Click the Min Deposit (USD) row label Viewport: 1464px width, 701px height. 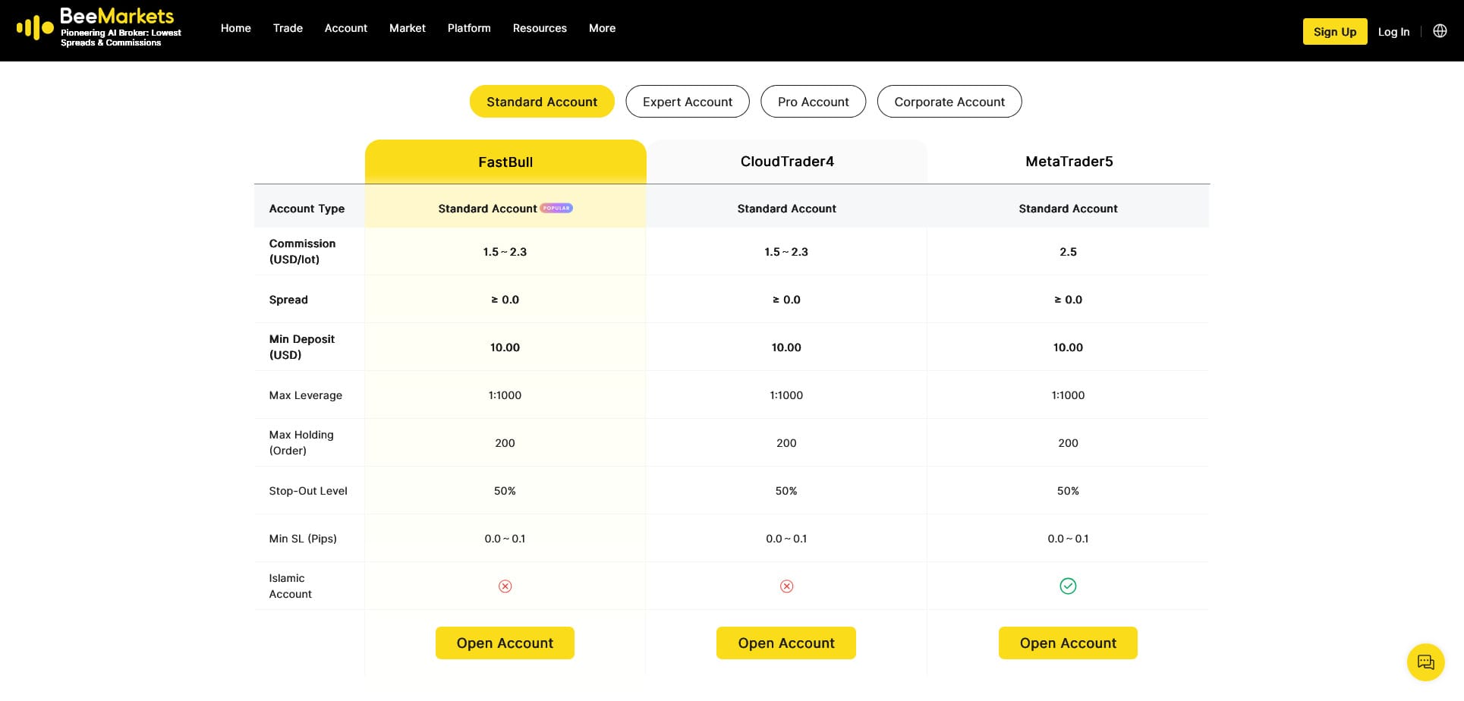point(301,347)
